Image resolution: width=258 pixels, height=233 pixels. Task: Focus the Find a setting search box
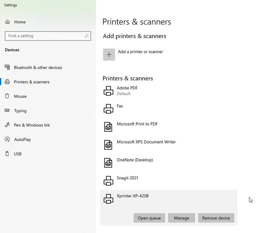coord(48,36)
